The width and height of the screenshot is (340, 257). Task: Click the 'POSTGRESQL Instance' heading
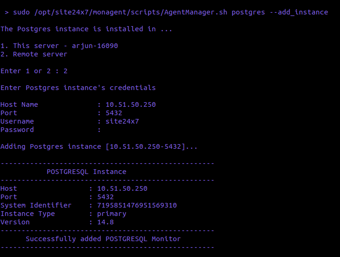[x=86, y=172]
